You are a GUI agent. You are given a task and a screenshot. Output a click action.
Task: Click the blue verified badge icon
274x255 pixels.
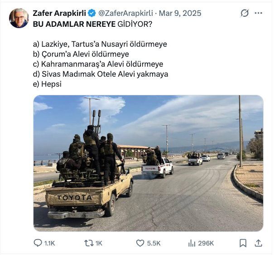pos(92,13)
